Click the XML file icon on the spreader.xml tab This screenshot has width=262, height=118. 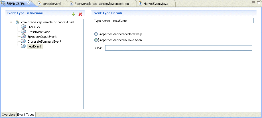pos(39,4)
